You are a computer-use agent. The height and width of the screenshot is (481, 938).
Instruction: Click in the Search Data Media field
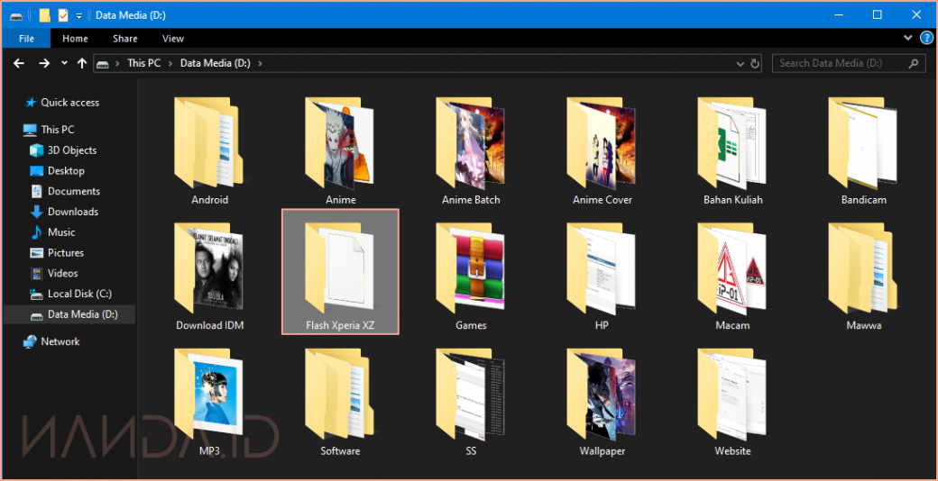tap(839, 63)
